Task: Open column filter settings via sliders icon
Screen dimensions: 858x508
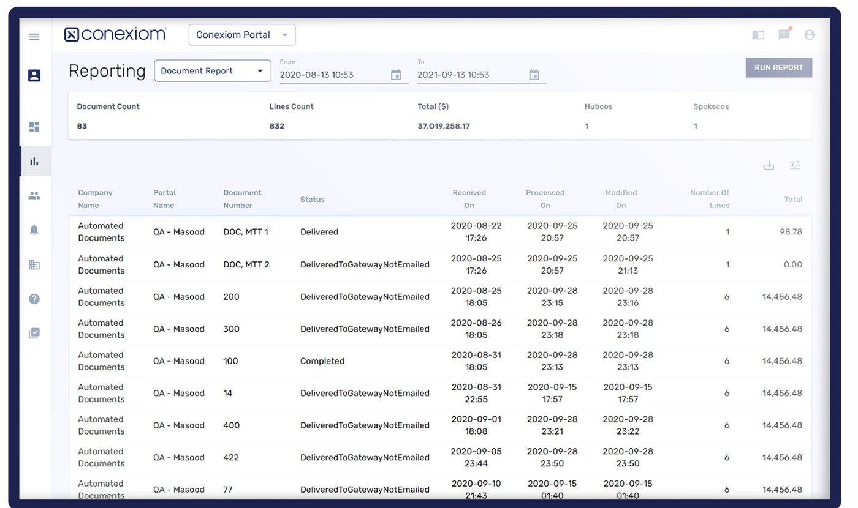Action: click(x=795, y=165)
